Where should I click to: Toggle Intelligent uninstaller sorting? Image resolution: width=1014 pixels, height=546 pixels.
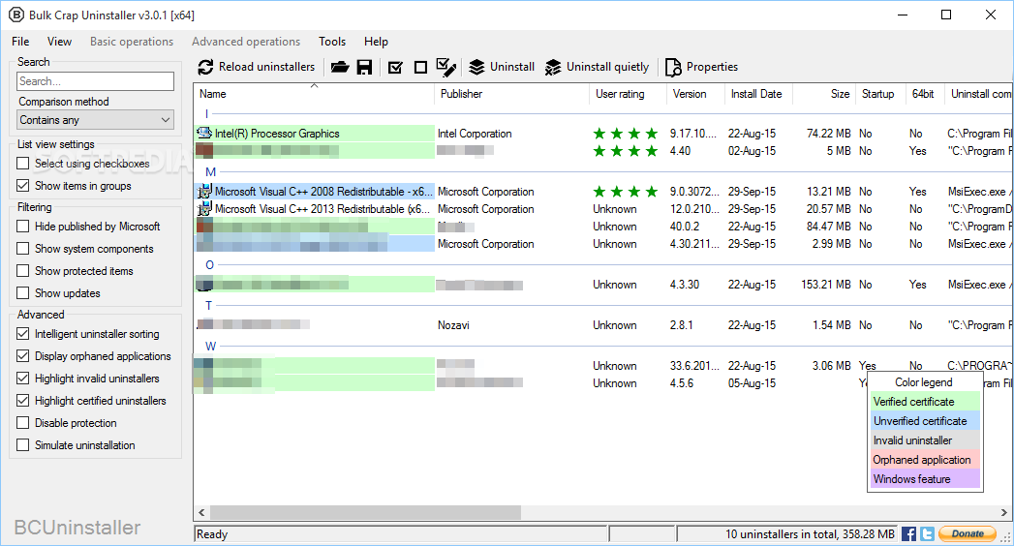point(22,333)
